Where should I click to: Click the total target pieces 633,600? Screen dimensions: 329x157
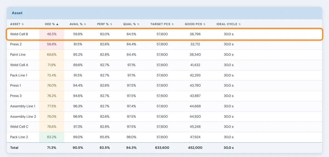(162, 147)
